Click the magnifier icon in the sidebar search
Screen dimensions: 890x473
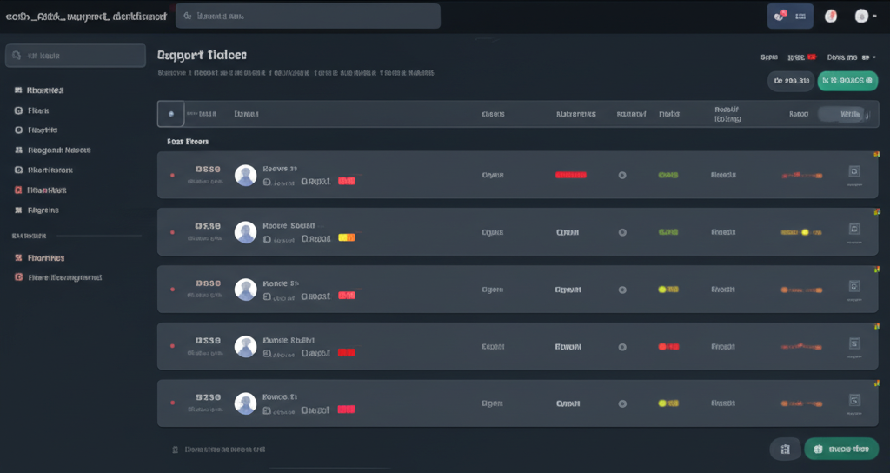(x=17, y=55)
